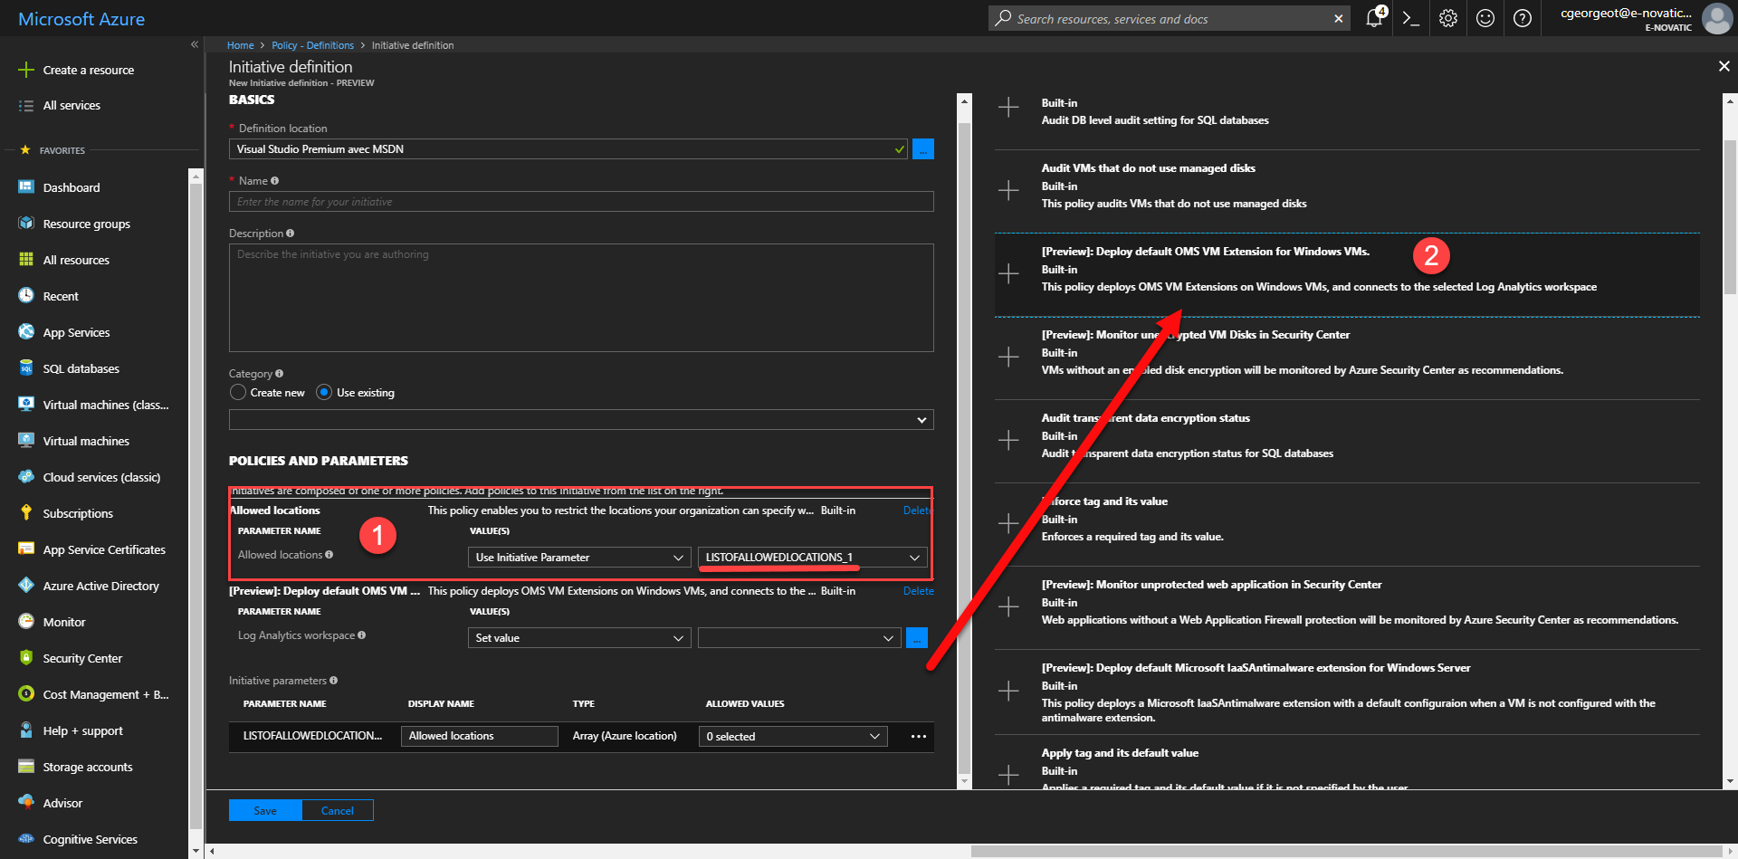Browse definition location with blue button
This screenshot has width=1738, height=859.
(923, 149)
